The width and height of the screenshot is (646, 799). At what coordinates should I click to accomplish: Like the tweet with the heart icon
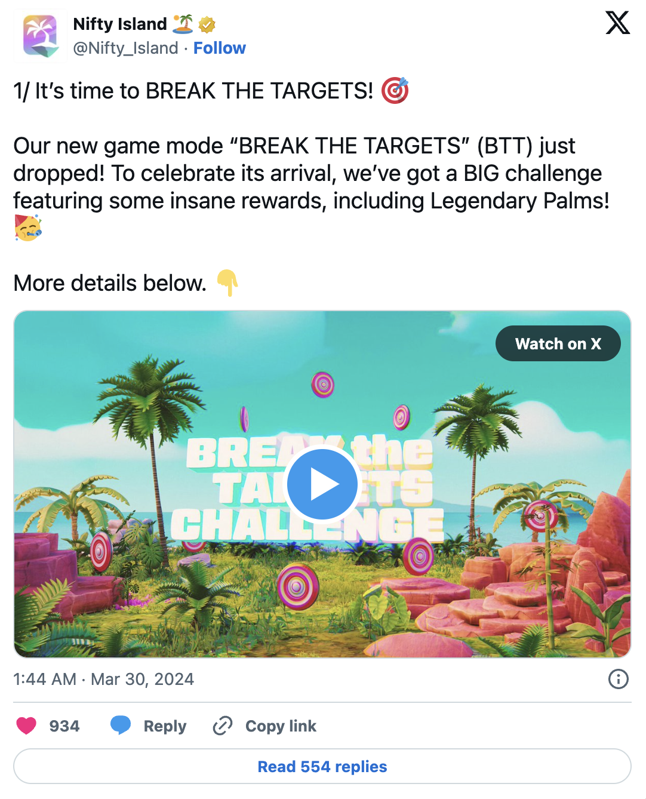pos(26,726)
